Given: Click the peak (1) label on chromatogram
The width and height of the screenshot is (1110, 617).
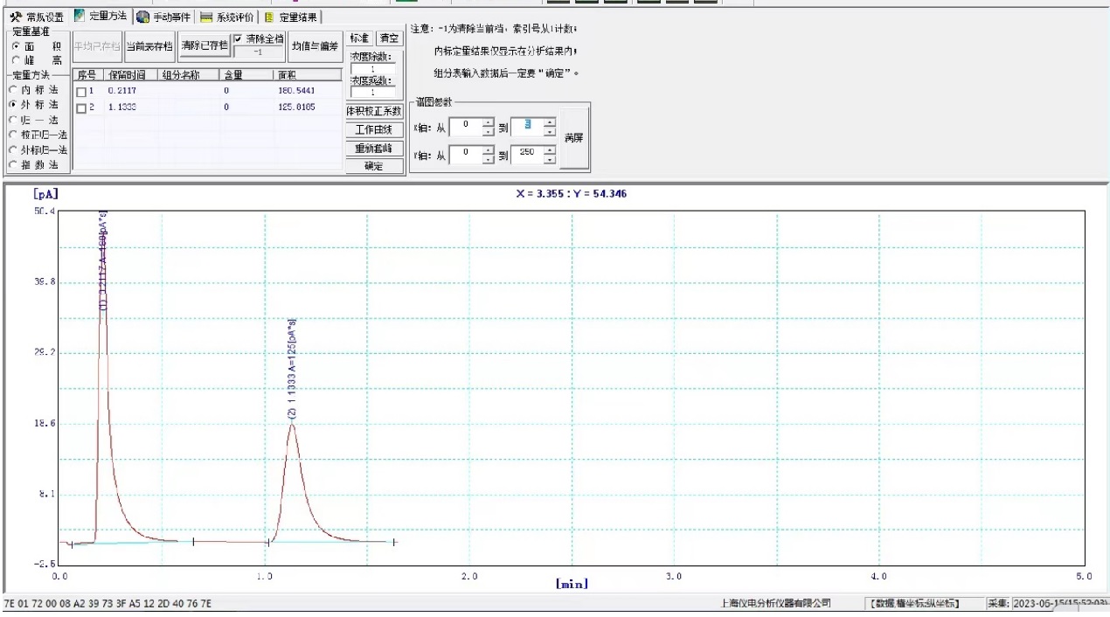Looking at the screenshot, I should tap(103, 262).
